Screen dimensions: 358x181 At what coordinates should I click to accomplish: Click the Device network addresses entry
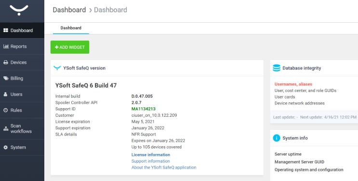[x=300, y=103]
